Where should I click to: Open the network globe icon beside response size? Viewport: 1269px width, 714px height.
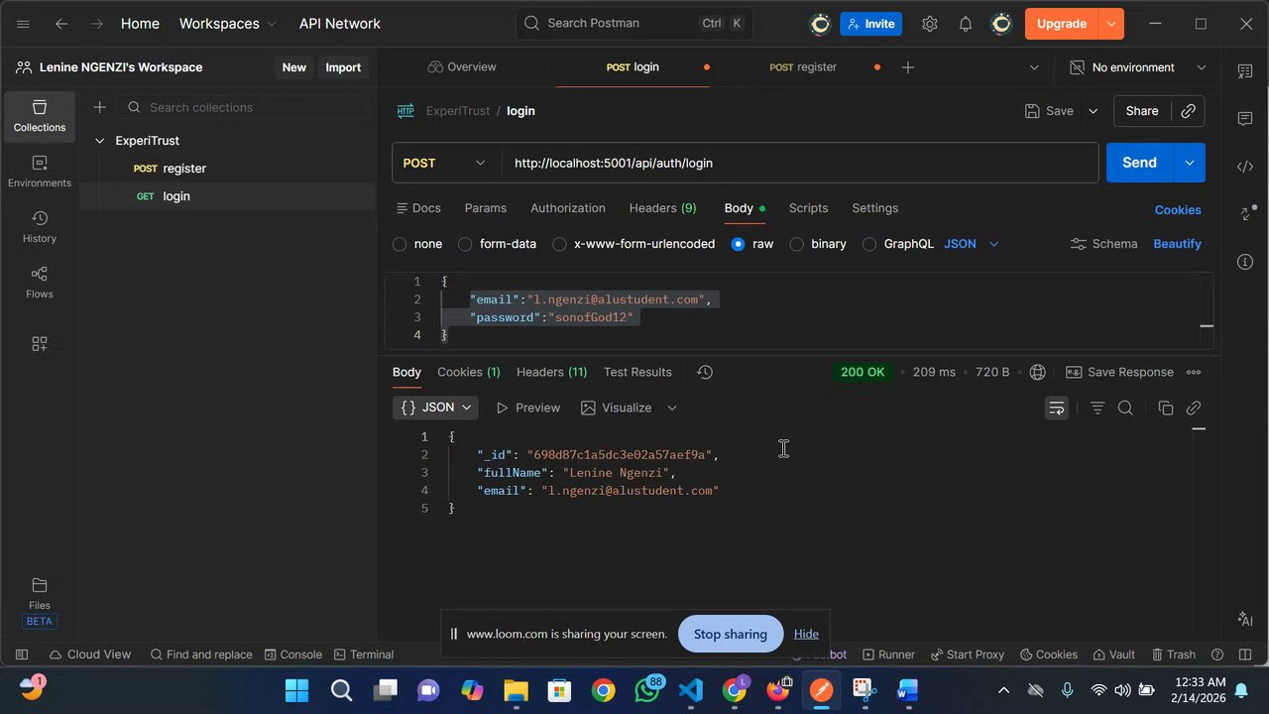(1038, 372)
